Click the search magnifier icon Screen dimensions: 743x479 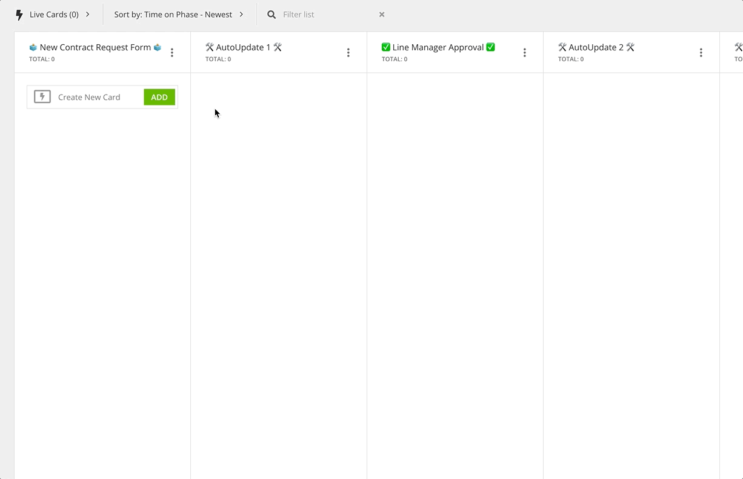(x=272, y=15)
